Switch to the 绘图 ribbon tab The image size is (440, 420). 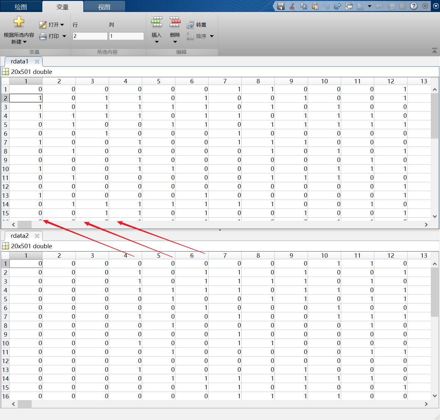tap(21, 7)
